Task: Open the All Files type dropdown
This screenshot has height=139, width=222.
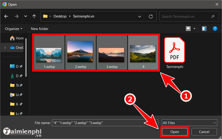Action: [x=190, y=123]
